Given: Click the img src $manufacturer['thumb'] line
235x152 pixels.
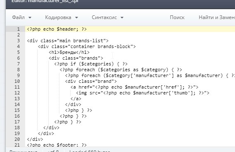Looking at the screenshot, I should [142, 93].
